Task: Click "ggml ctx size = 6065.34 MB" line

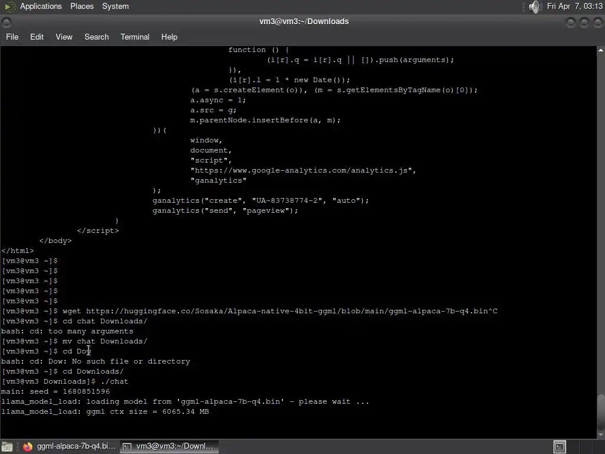Action: (105, 411)
